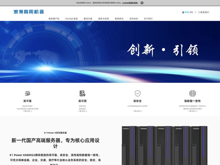Viewport: 220px width, 165px height.
Task: Click the 高可用 heading
Action: [x=82, y=101]
